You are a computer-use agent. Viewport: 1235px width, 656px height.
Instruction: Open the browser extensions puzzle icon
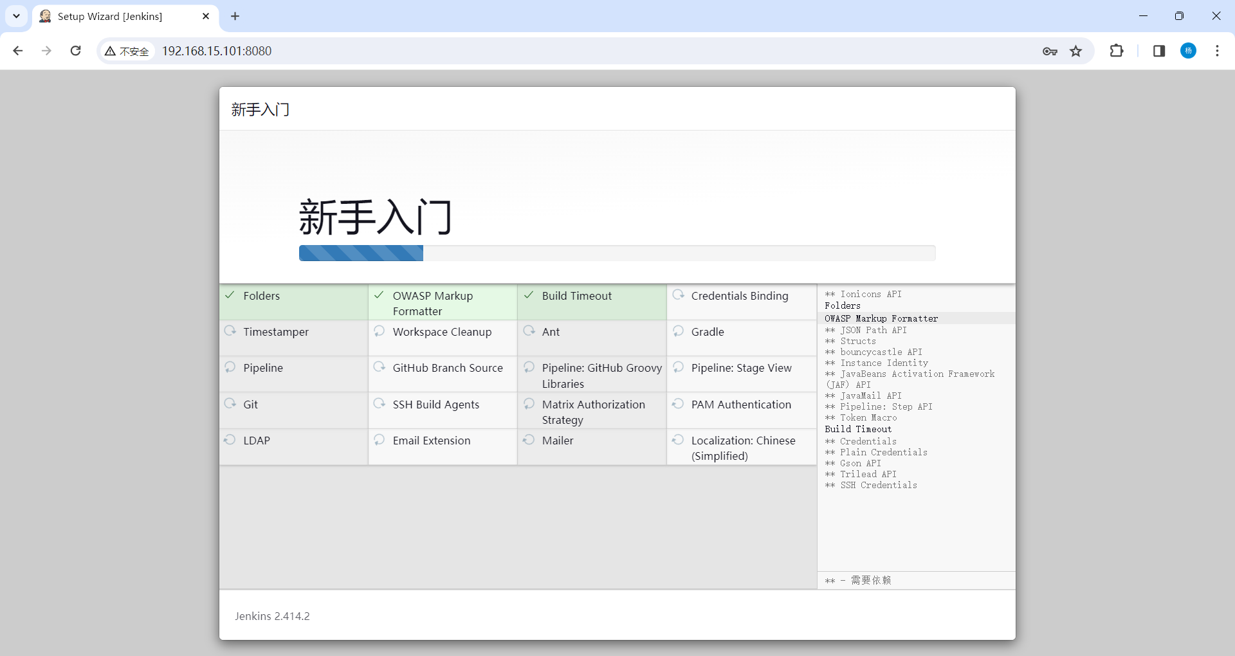coord(1117,51)
